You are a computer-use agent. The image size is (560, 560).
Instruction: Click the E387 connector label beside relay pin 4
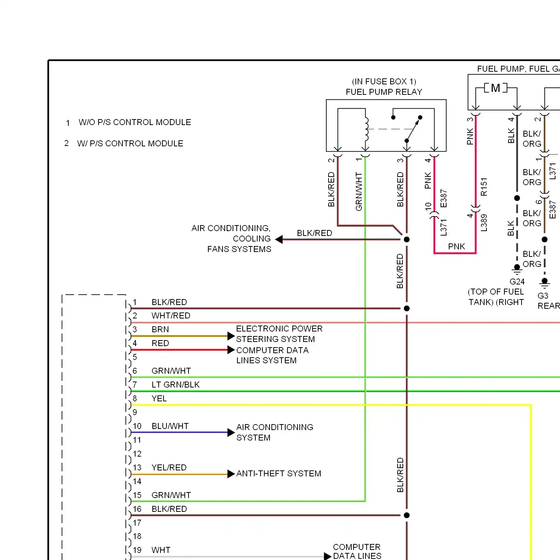point(444,198)
